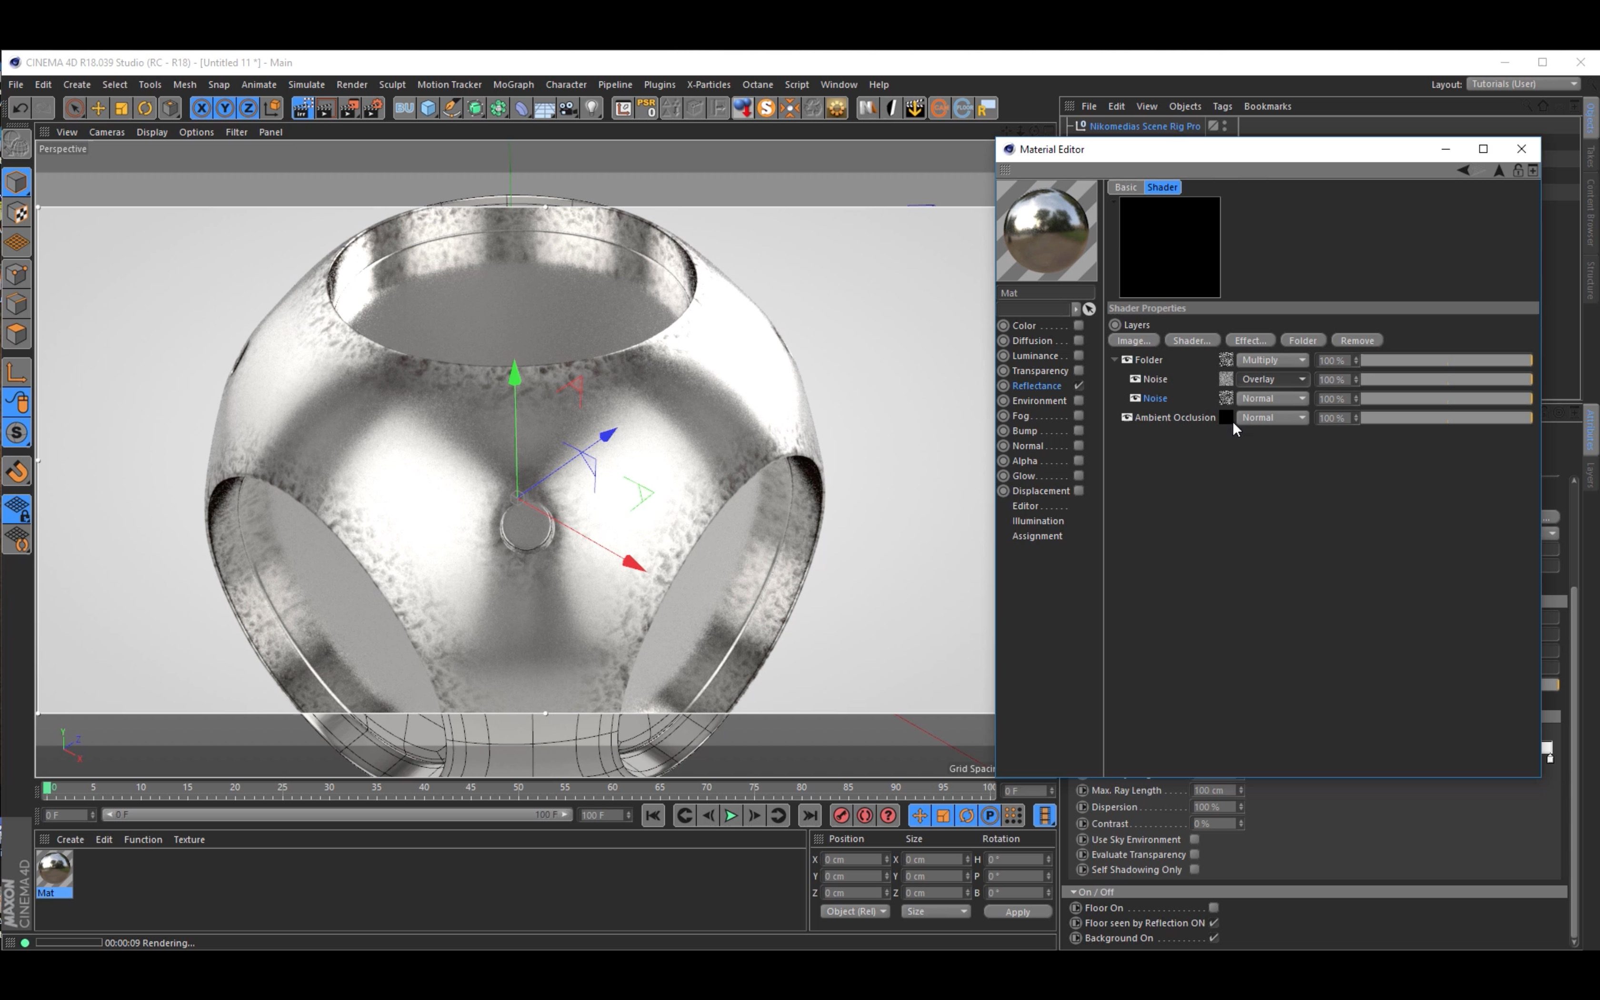
Task: Enable the Floor On checkbox
Action: 1213,908
